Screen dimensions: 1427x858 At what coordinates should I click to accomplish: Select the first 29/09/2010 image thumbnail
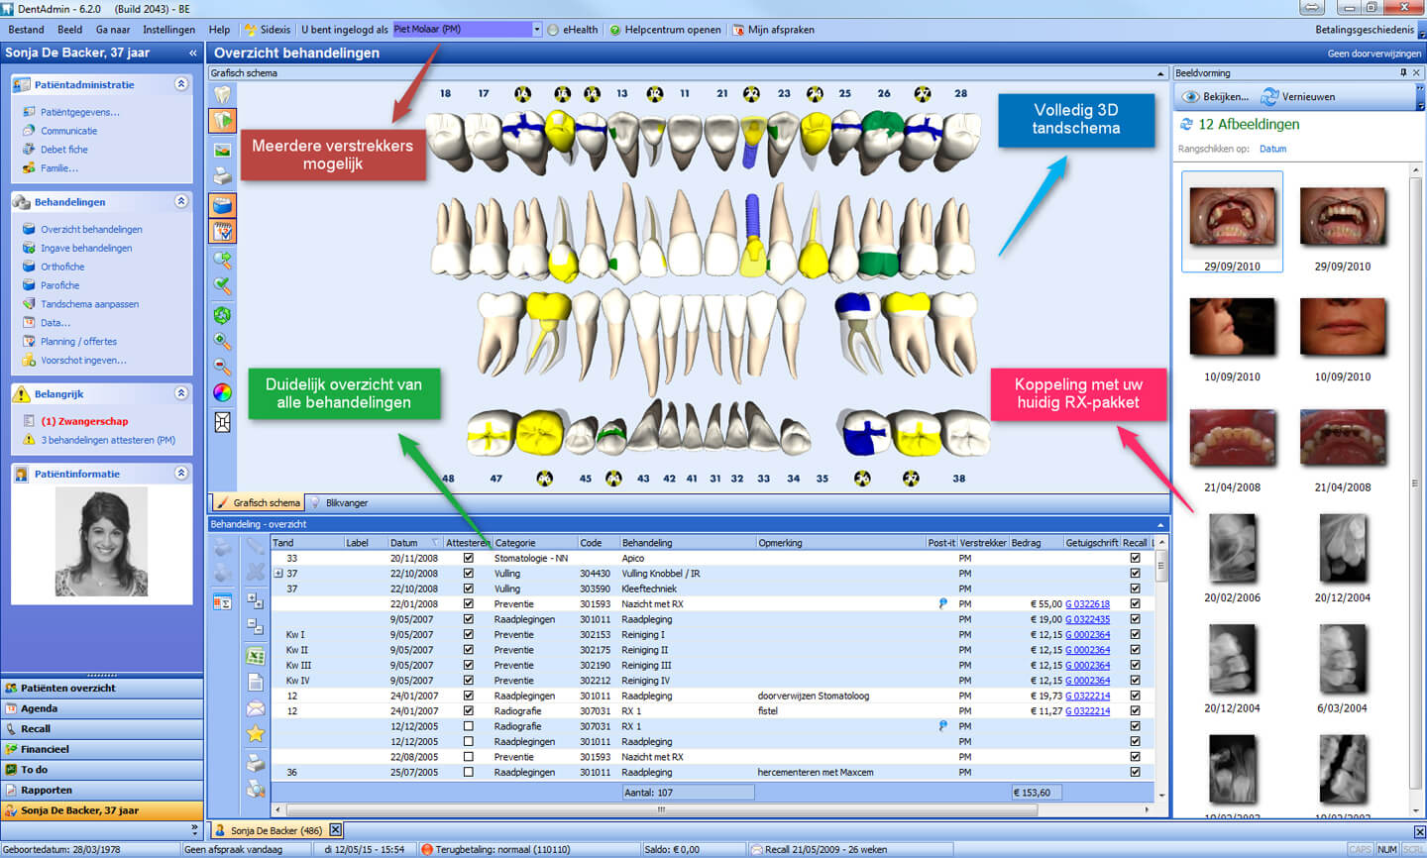click(x=1232, y=218)
